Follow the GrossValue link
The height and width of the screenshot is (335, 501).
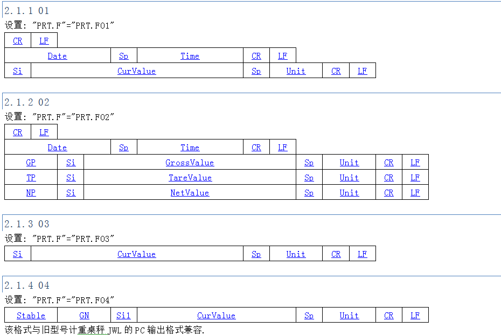coord(190,163)
